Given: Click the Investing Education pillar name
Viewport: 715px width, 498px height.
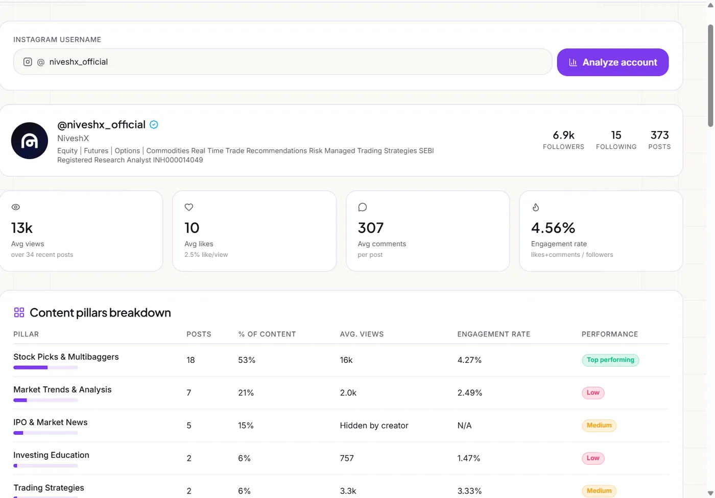Looking at the screenshot, I should [51, 455].
